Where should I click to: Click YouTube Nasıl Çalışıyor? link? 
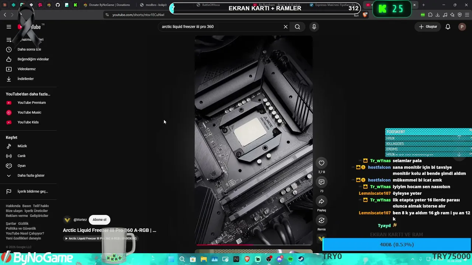(25, 233)
